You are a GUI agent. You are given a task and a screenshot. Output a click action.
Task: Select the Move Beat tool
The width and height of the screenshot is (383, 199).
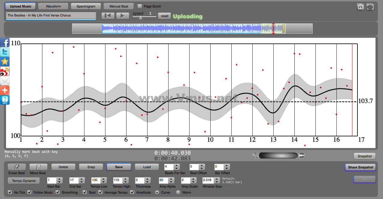click(38, 167)
